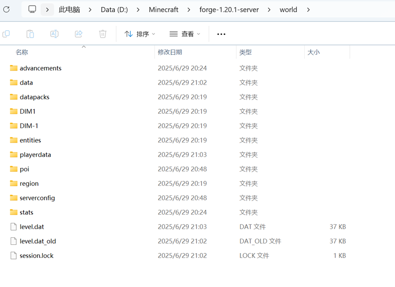The height and width of the screenshot is (287, 395).
Task: Click the This PC monitor icon in breadcrumb
Action: point(32,10)
